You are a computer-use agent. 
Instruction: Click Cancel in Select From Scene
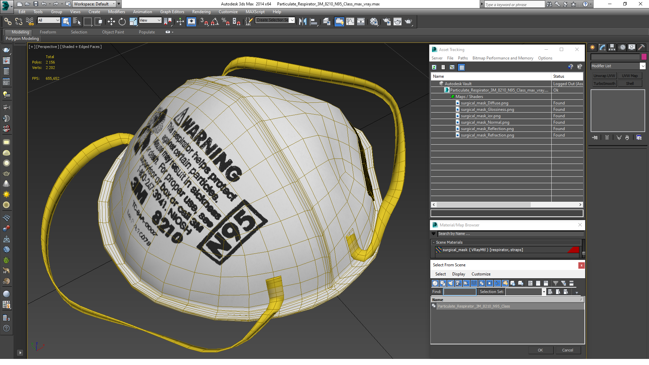568,350
